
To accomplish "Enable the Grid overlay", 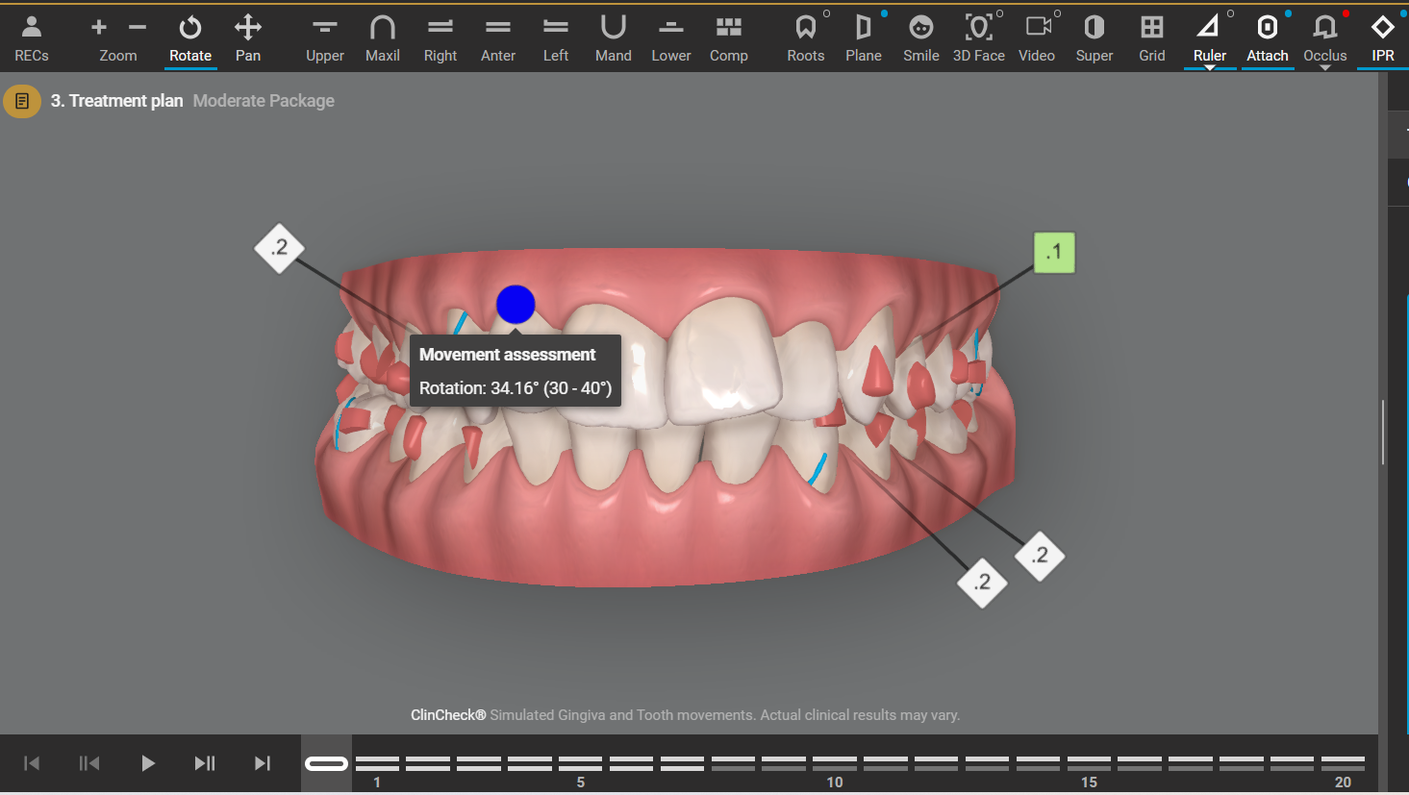I will point(1151,38).
